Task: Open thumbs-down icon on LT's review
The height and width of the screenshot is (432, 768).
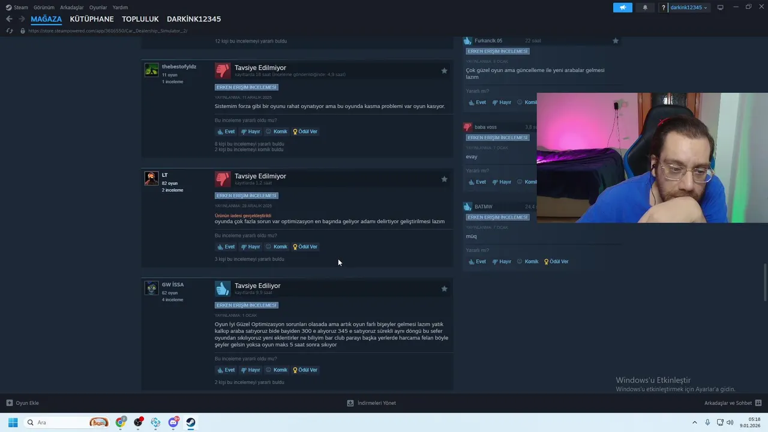Action: pos(223,179)
